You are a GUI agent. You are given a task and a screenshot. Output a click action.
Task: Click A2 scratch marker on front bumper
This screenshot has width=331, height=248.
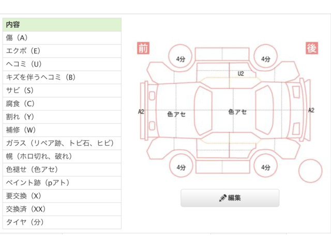(x=141, y=112)
